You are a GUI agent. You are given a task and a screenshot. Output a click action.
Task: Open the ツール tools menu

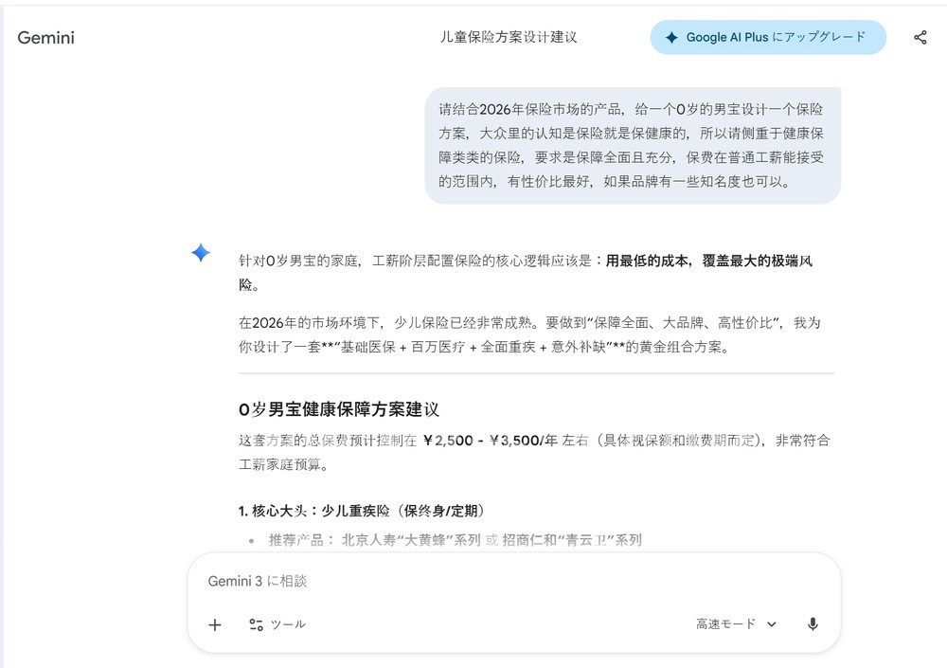[287, 624]
